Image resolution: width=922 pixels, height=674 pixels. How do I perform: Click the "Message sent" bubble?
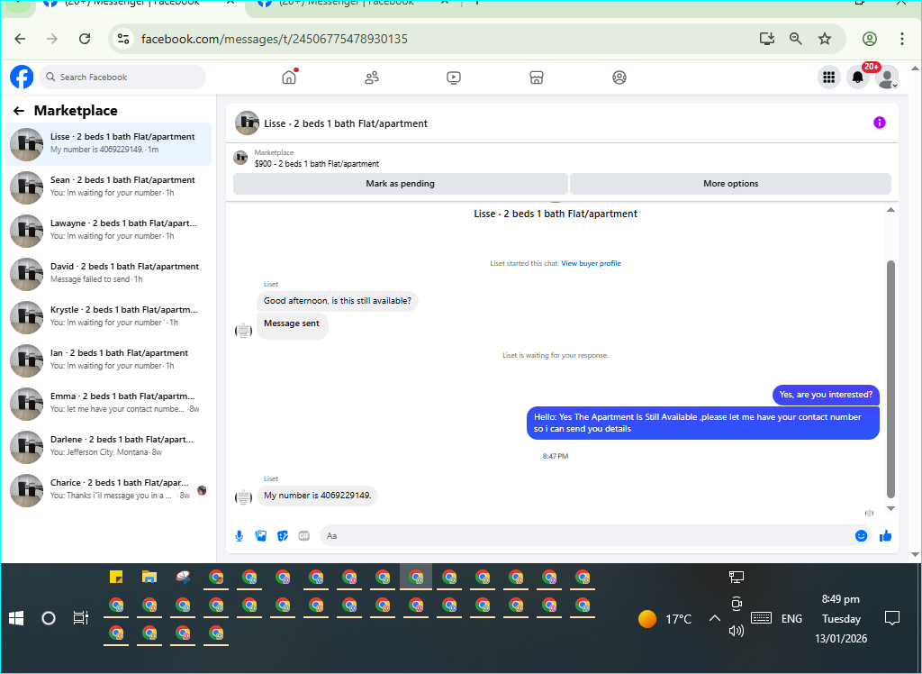[293, 325]
